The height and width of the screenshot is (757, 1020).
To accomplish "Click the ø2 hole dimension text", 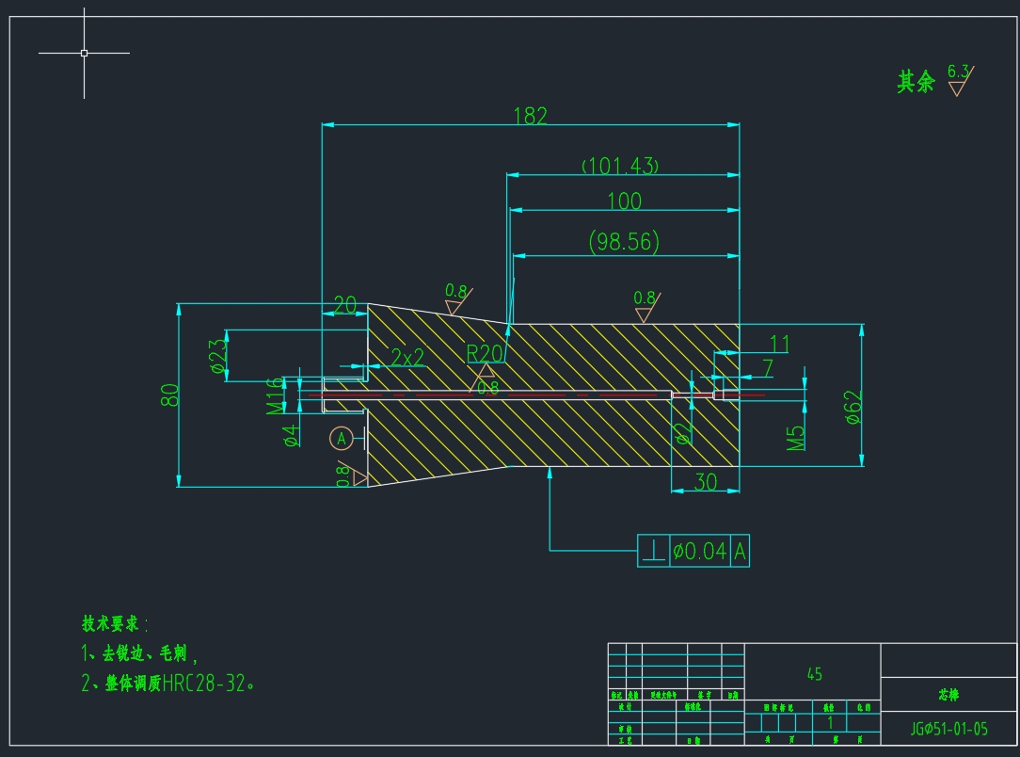I will pos(682,433).
